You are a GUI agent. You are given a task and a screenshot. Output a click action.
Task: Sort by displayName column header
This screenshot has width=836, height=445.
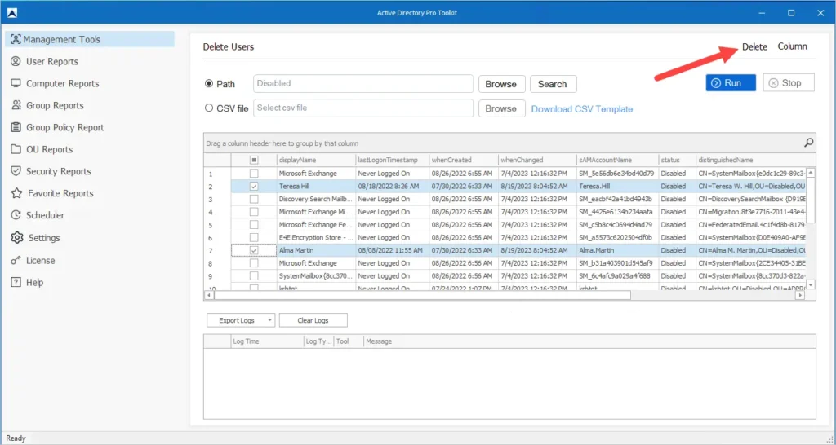coord(316,160)
